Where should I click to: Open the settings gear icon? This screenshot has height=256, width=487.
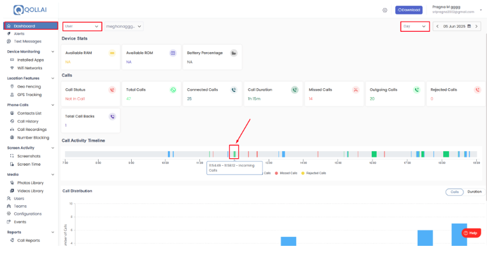tap(385, 10)
